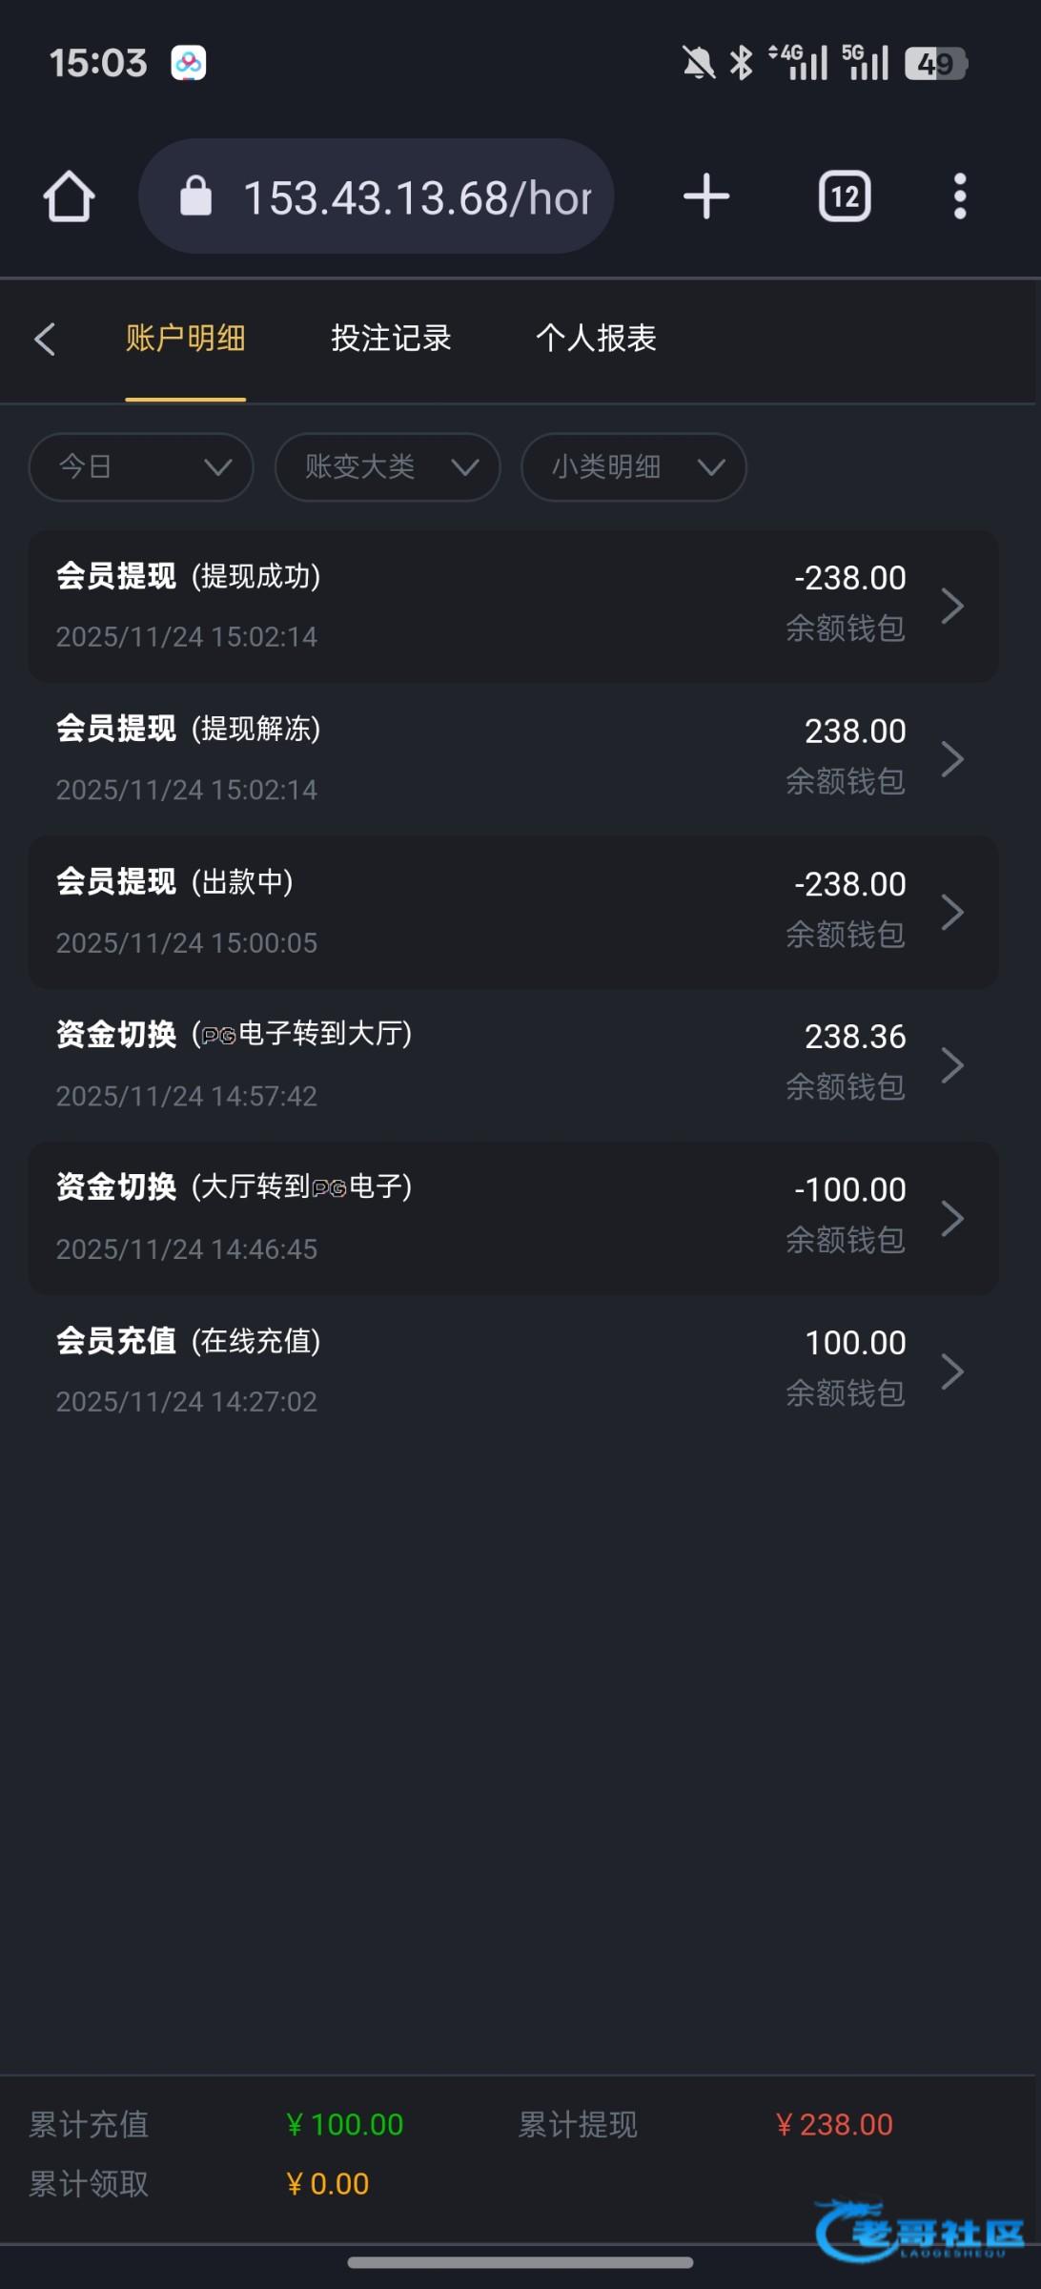Image resolution: width=1041 pixels, height=2289 pixels.
Task: Open the 提现解冻 238.00 transaction
Action: pyautogui.click(x=513, y=759)
